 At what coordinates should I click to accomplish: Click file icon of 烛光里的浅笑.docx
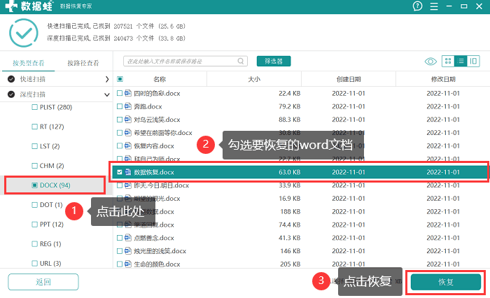128,250
